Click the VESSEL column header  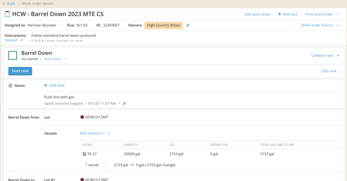tap(87, 145)
